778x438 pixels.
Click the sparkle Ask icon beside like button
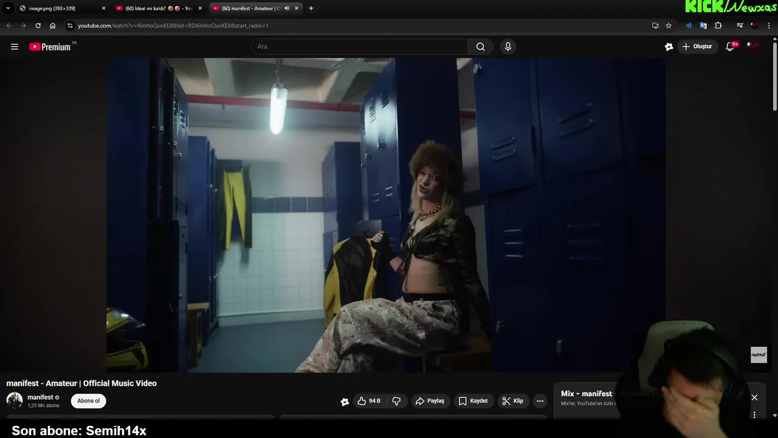(x=345, y=401)
